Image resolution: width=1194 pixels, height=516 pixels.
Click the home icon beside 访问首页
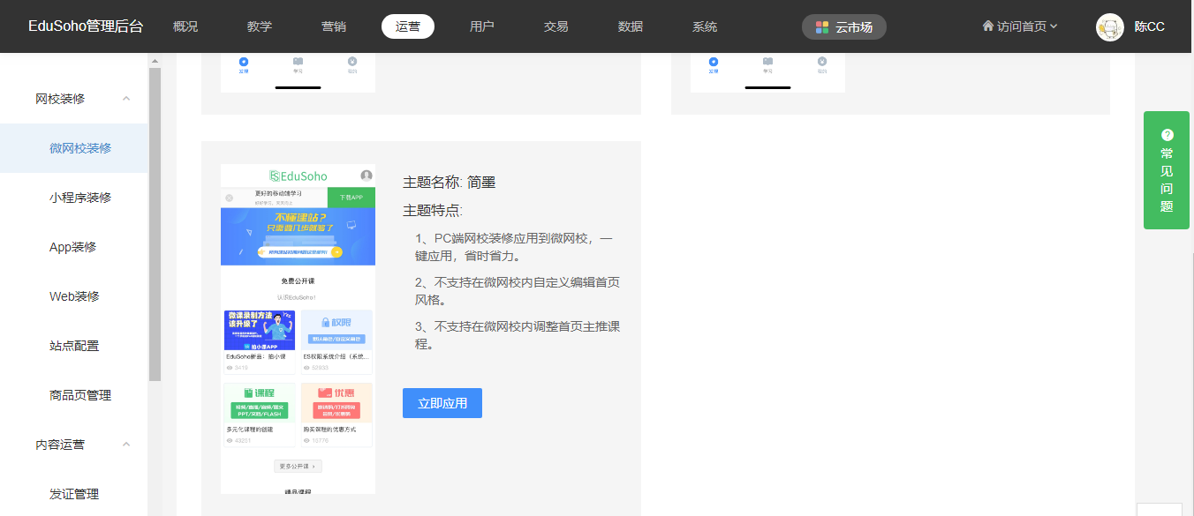[987, 26]
